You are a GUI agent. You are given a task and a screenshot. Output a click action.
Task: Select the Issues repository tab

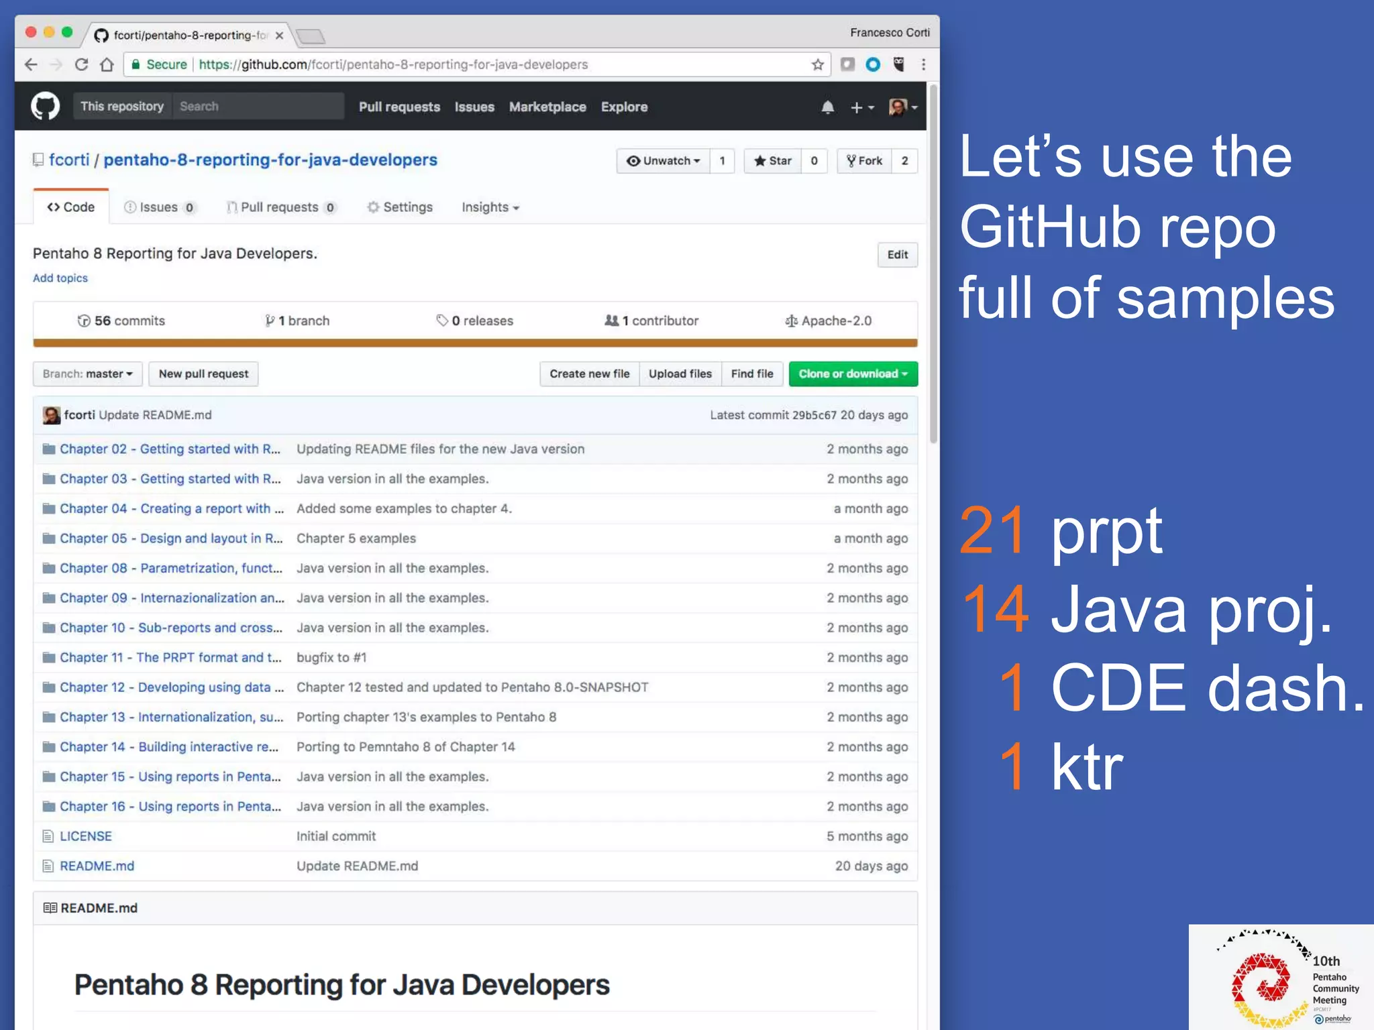click(x=160, y=207)
